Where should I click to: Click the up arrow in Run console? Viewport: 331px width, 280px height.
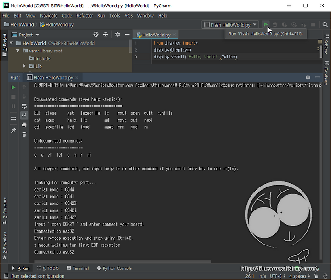pos(24,87)
